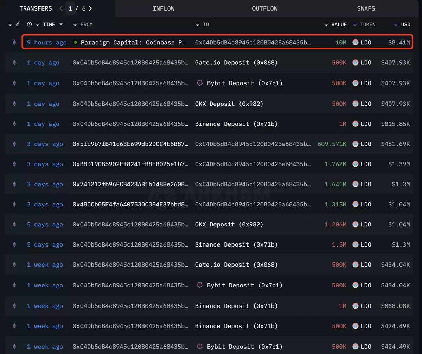Go to previous page of transfers
The width and height of the screenshot is (422, 354).
(x=61, y=8)
